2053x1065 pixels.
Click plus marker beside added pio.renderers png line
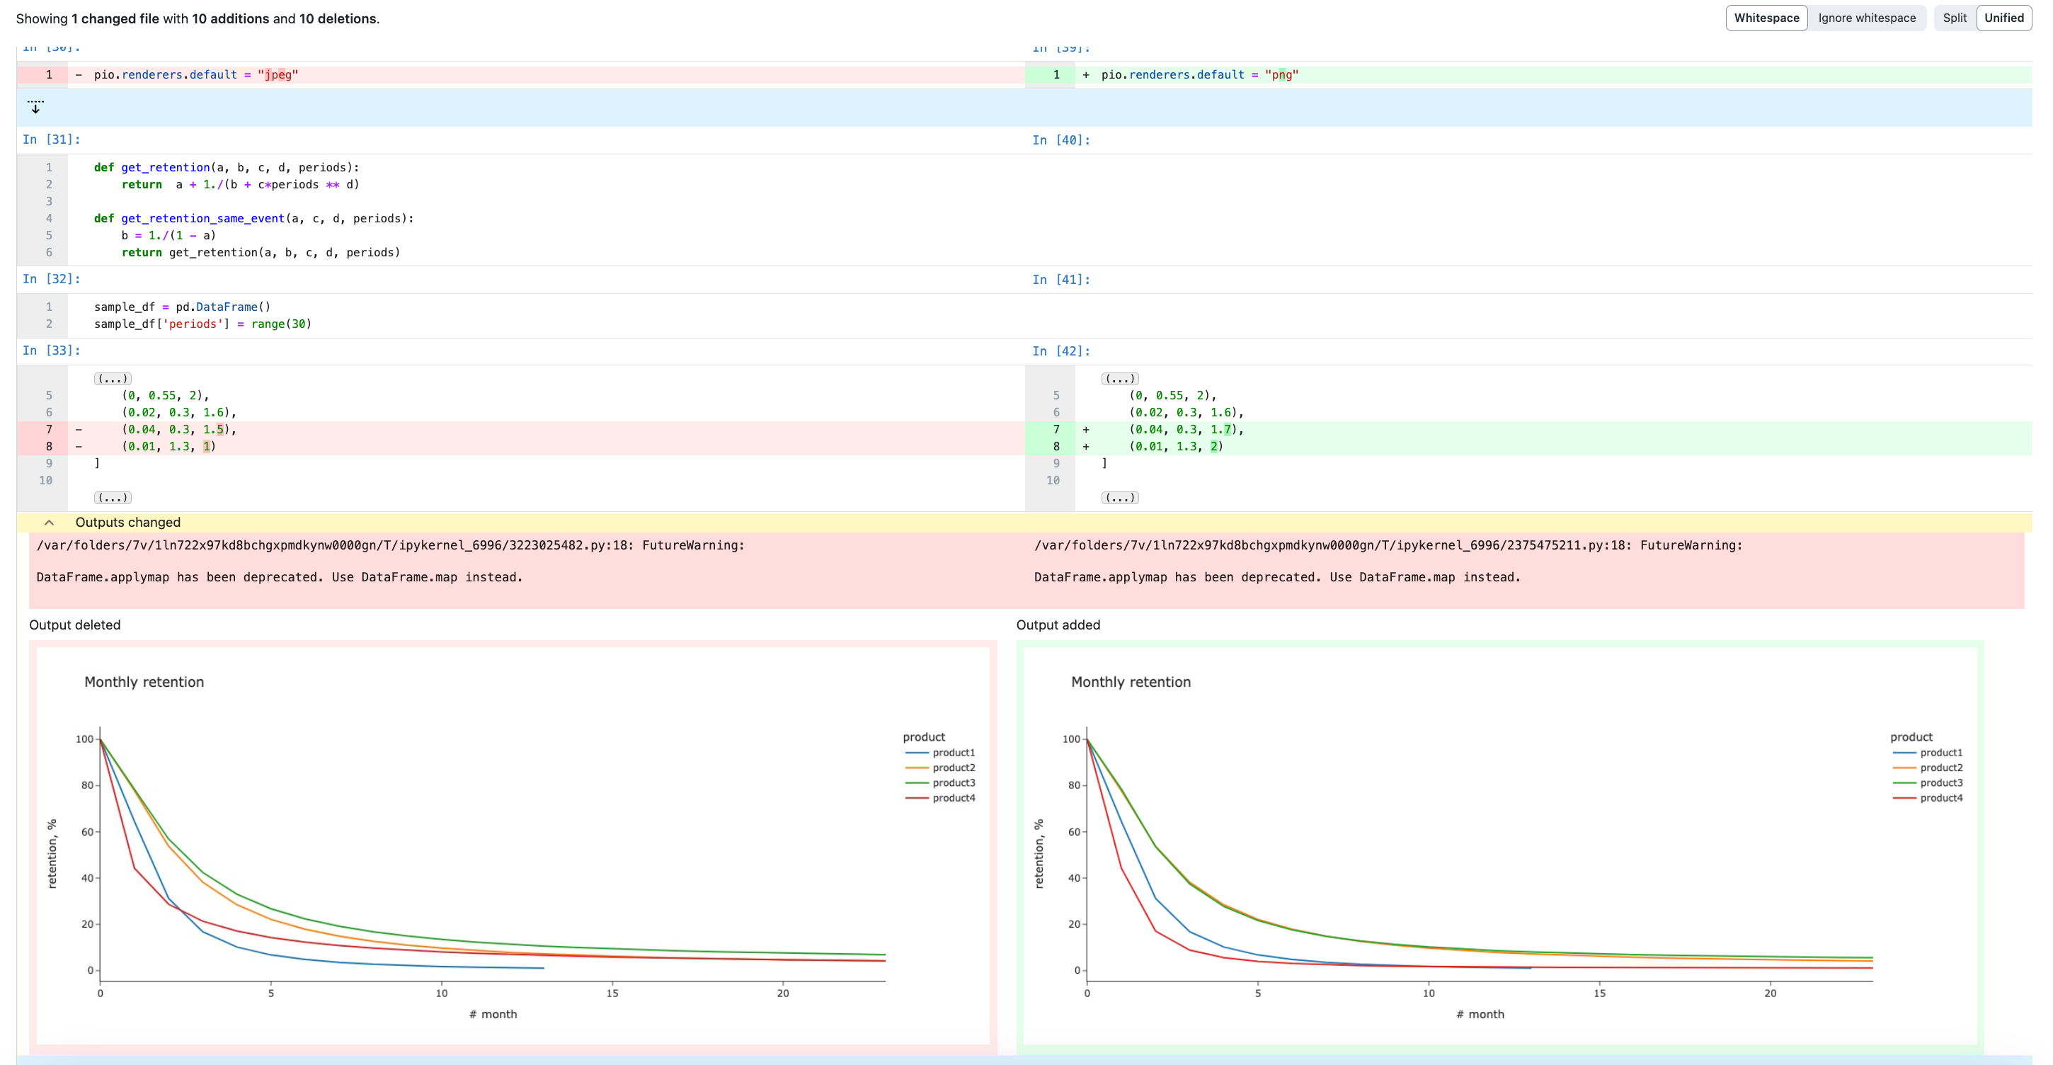1085,75
